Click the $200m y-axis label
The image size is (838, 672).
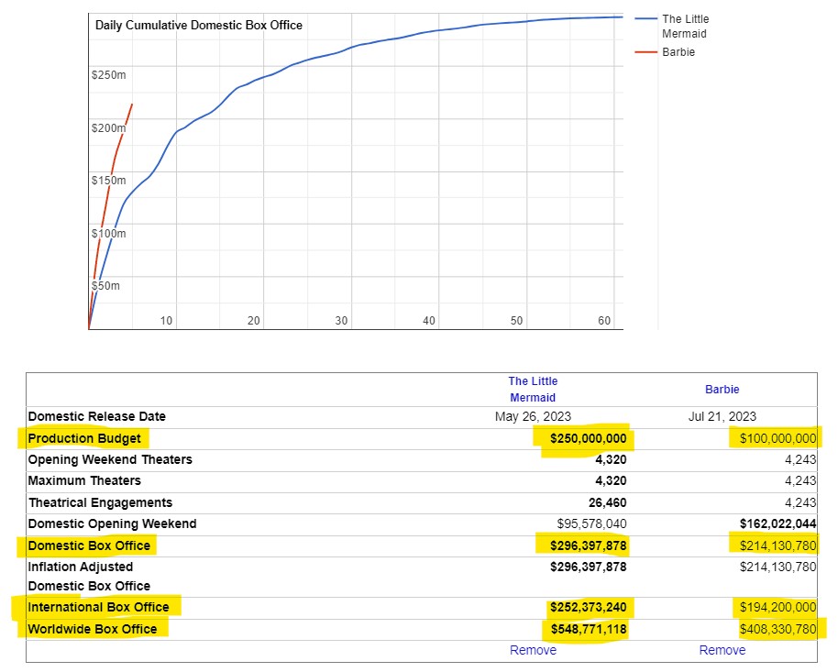(x=108, y=127)
